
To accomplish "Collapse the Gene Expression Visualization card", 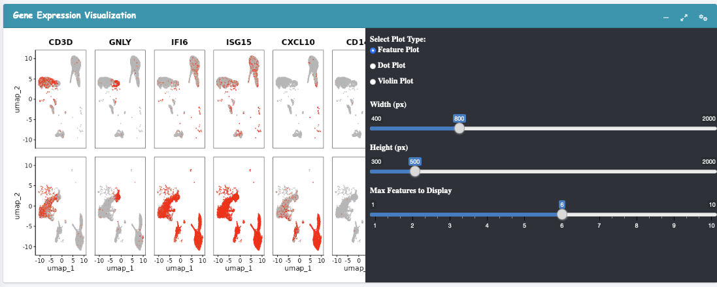I will pos(665,18).
